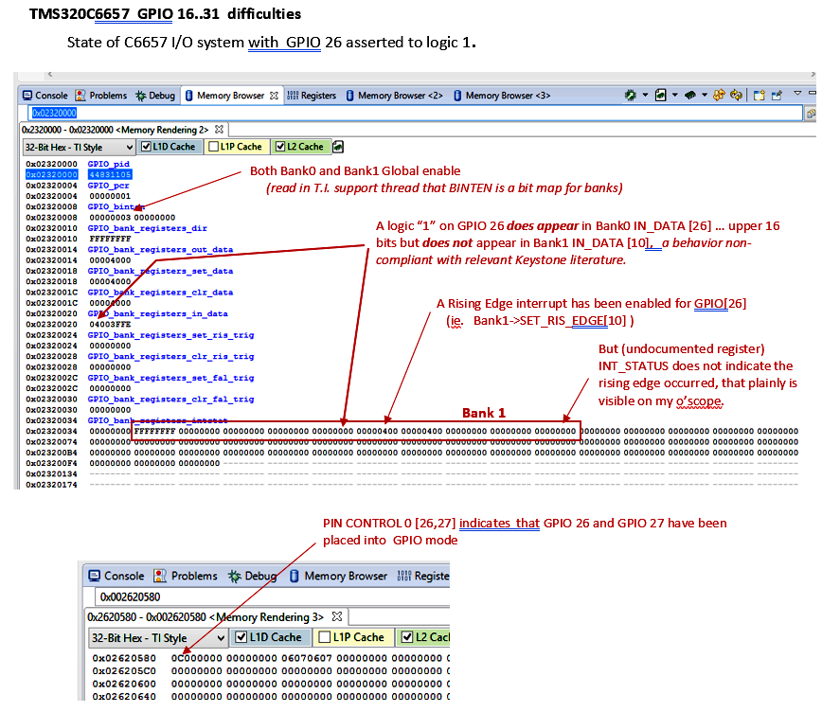Image resolution: width=822 pixels, height=712 pixels.
Task: Select the highlighted value 44831105
Action: point(110,174)
